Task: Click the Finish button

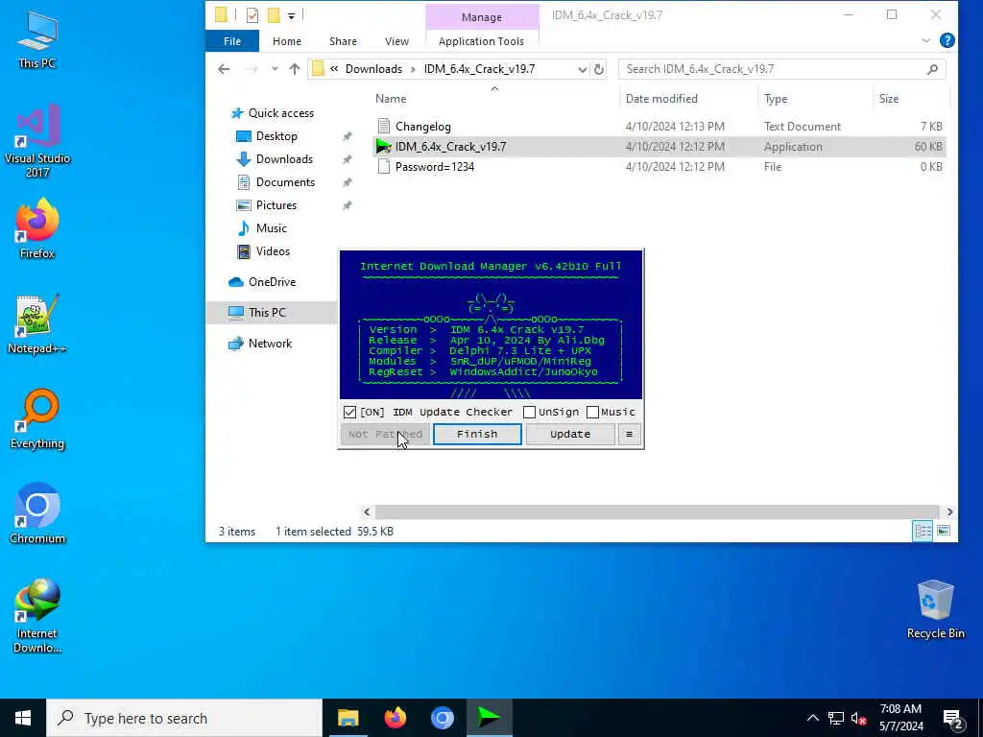Action: pyautogui.click(x=477, y=434)
